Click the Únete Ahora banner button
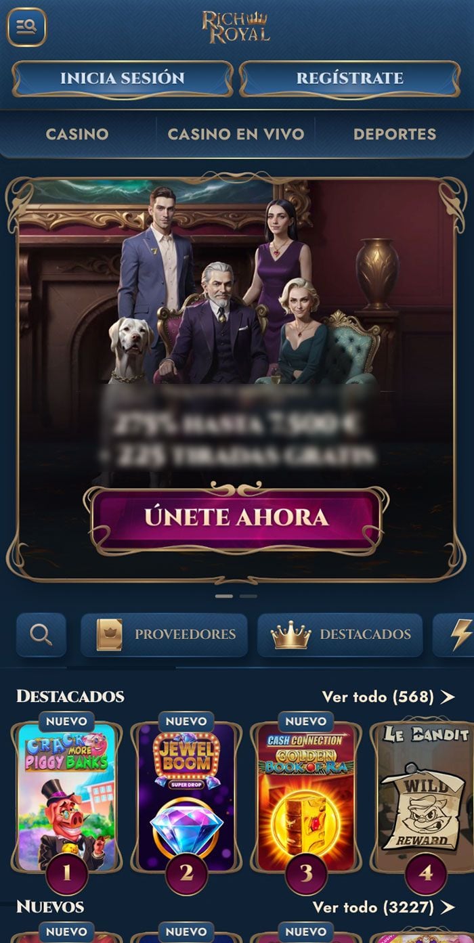 pos(236,518)
